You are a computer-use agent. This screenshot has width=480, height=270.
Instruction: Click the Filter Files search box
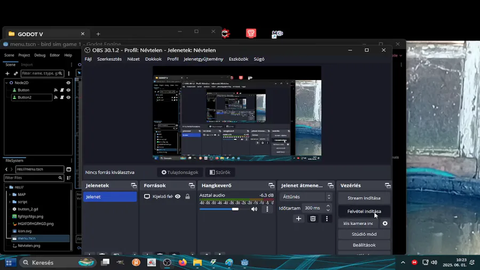(34, 178)
